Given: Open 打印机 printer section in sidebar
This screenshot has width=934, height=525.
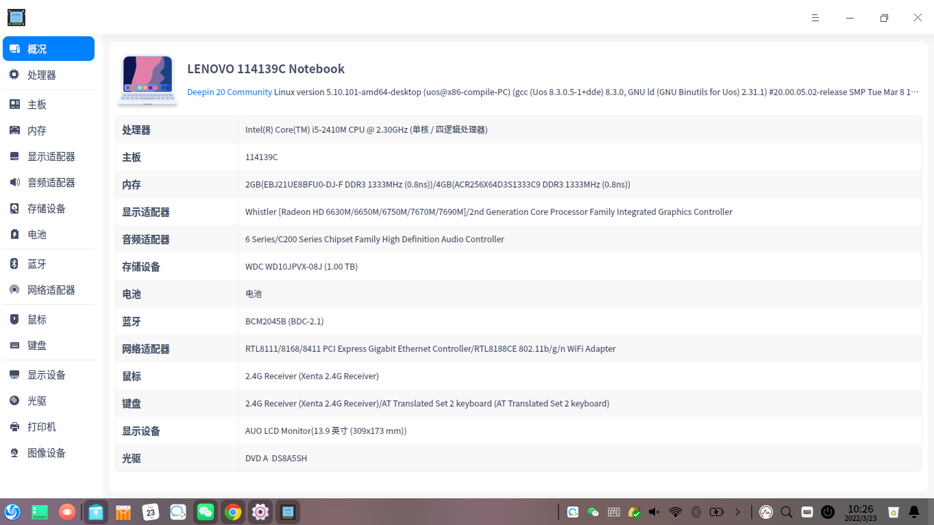Looking at the screenshot, I should coord(49,426).
